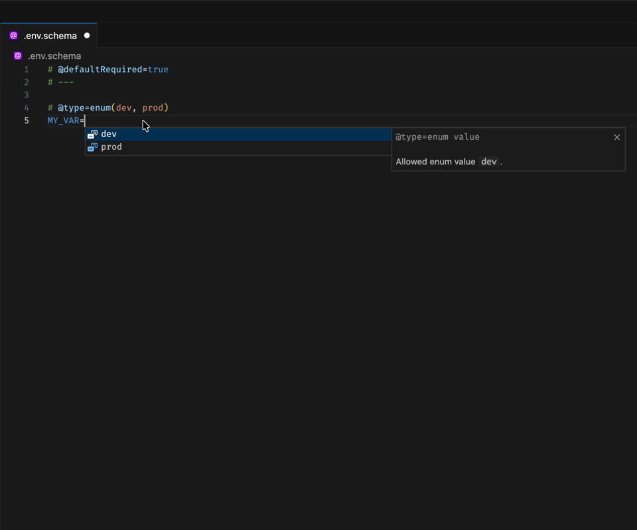Click the # --- separator on line 2
637x530 pixels.
click(x=60, y=81)
